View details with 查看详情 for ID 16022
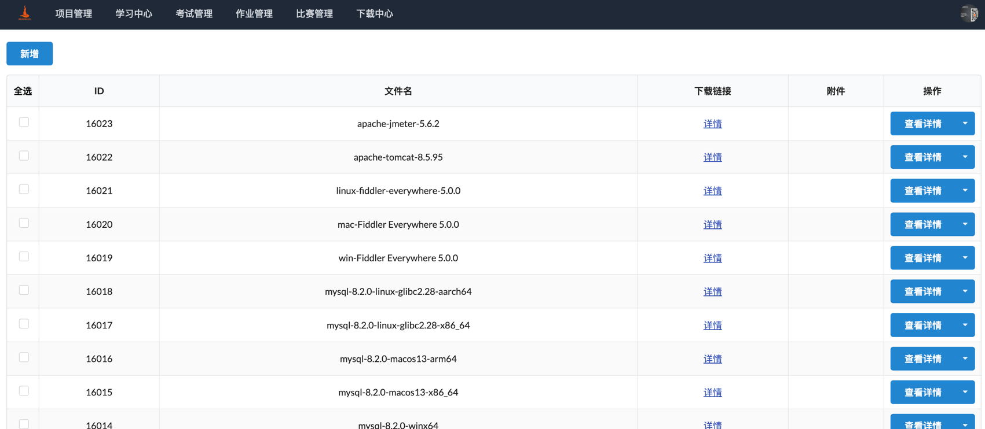Screen dimensions: 985x429 coord(922,157)
